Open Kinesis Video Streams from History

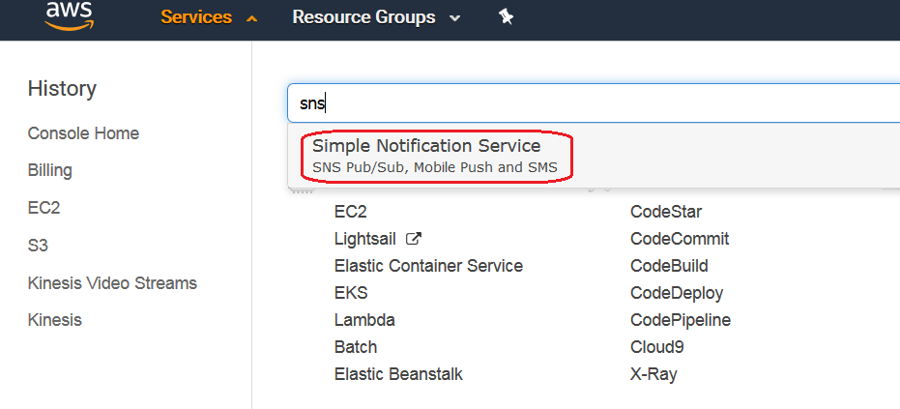(112, 283)
